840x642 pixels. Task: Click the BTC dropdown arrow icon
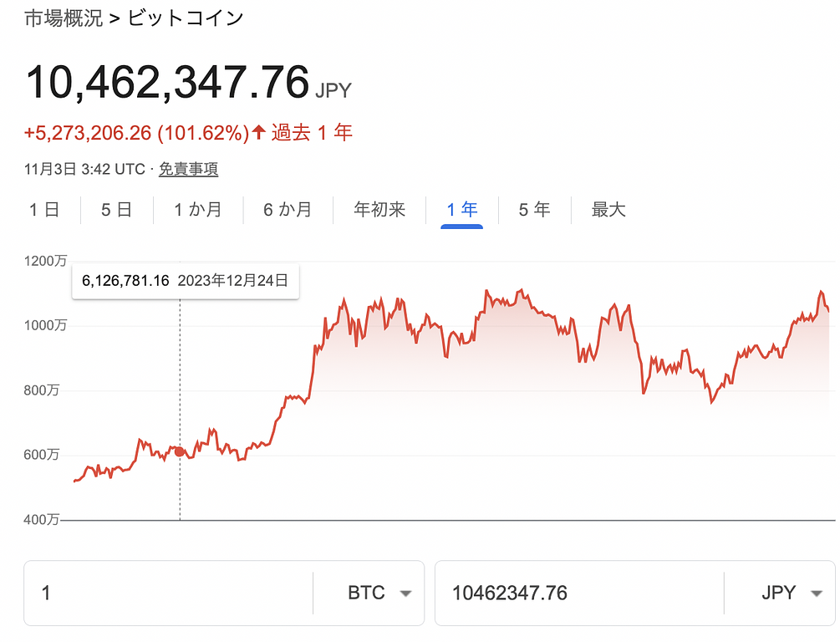pos(405,594)
